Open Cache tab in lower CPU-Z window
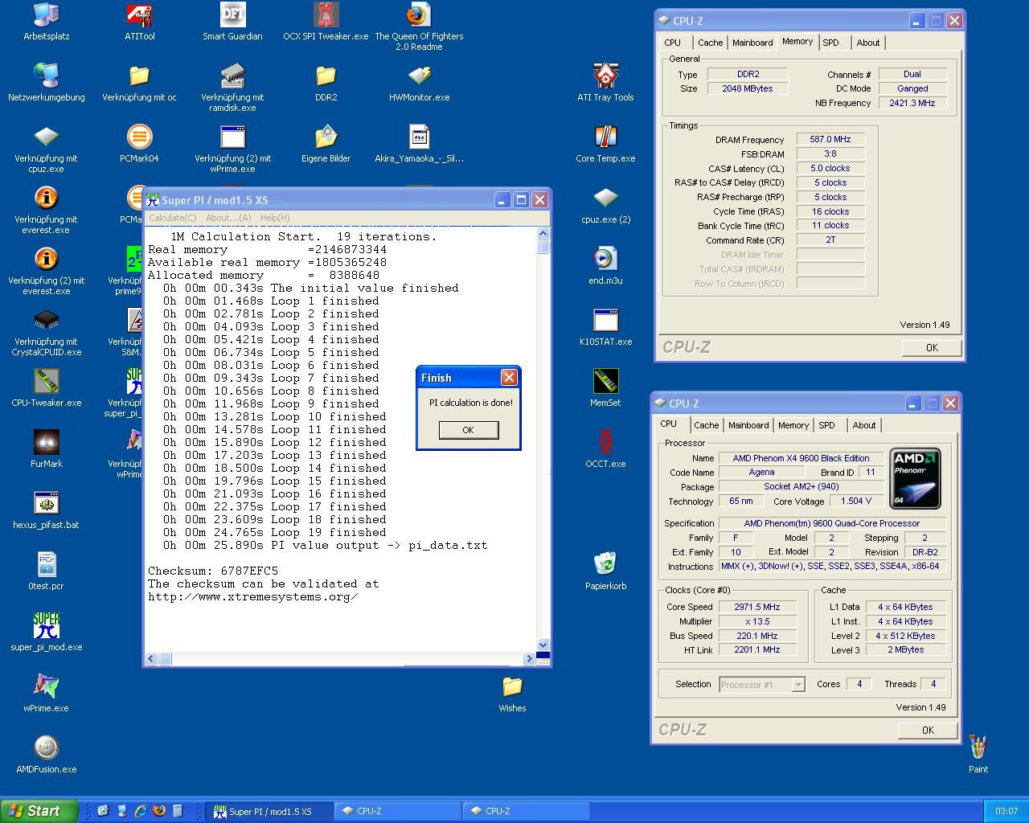 point(706,425)
